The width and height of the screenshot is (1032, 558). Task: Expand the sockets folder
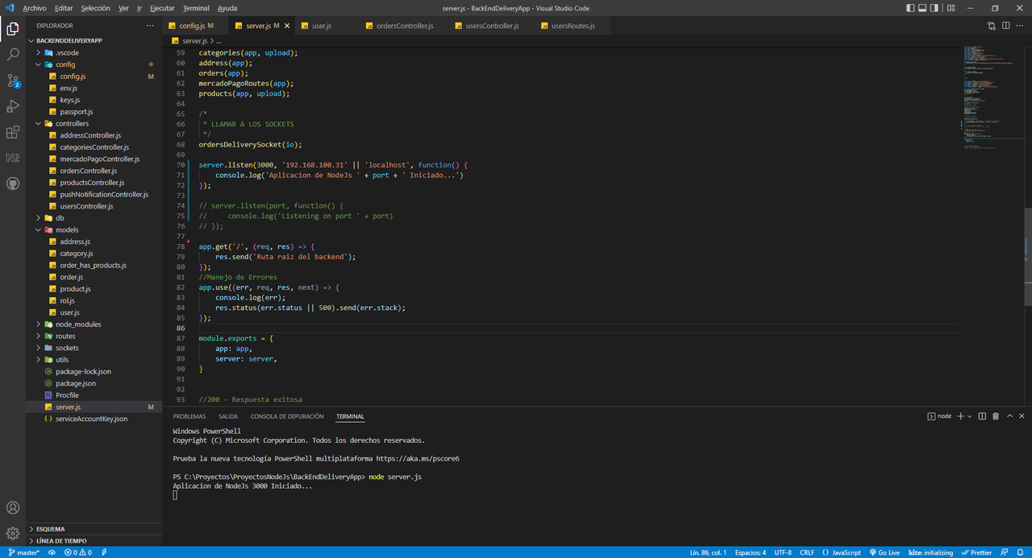94,348
